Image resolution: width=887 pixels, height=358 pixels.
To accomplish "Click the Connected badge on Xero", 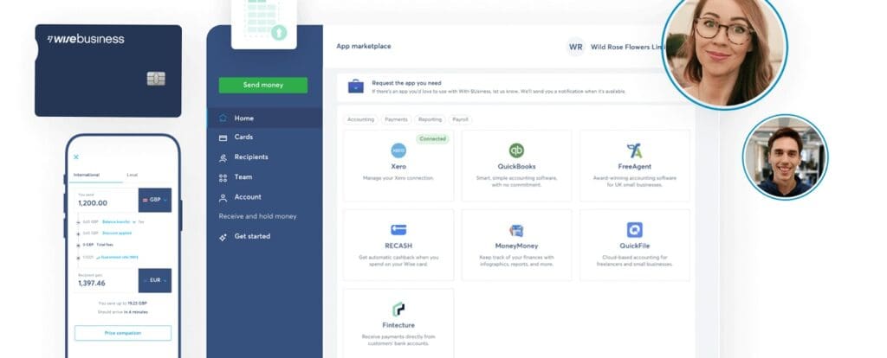I will (433, 139).
